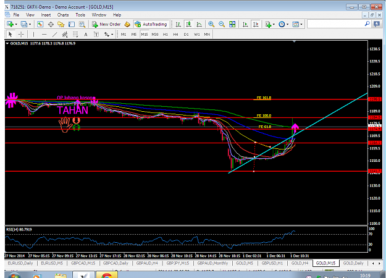Viewport: 386px width, 278px height.
Task: Click inside the toolbar search field
Action: coord(336,24)
